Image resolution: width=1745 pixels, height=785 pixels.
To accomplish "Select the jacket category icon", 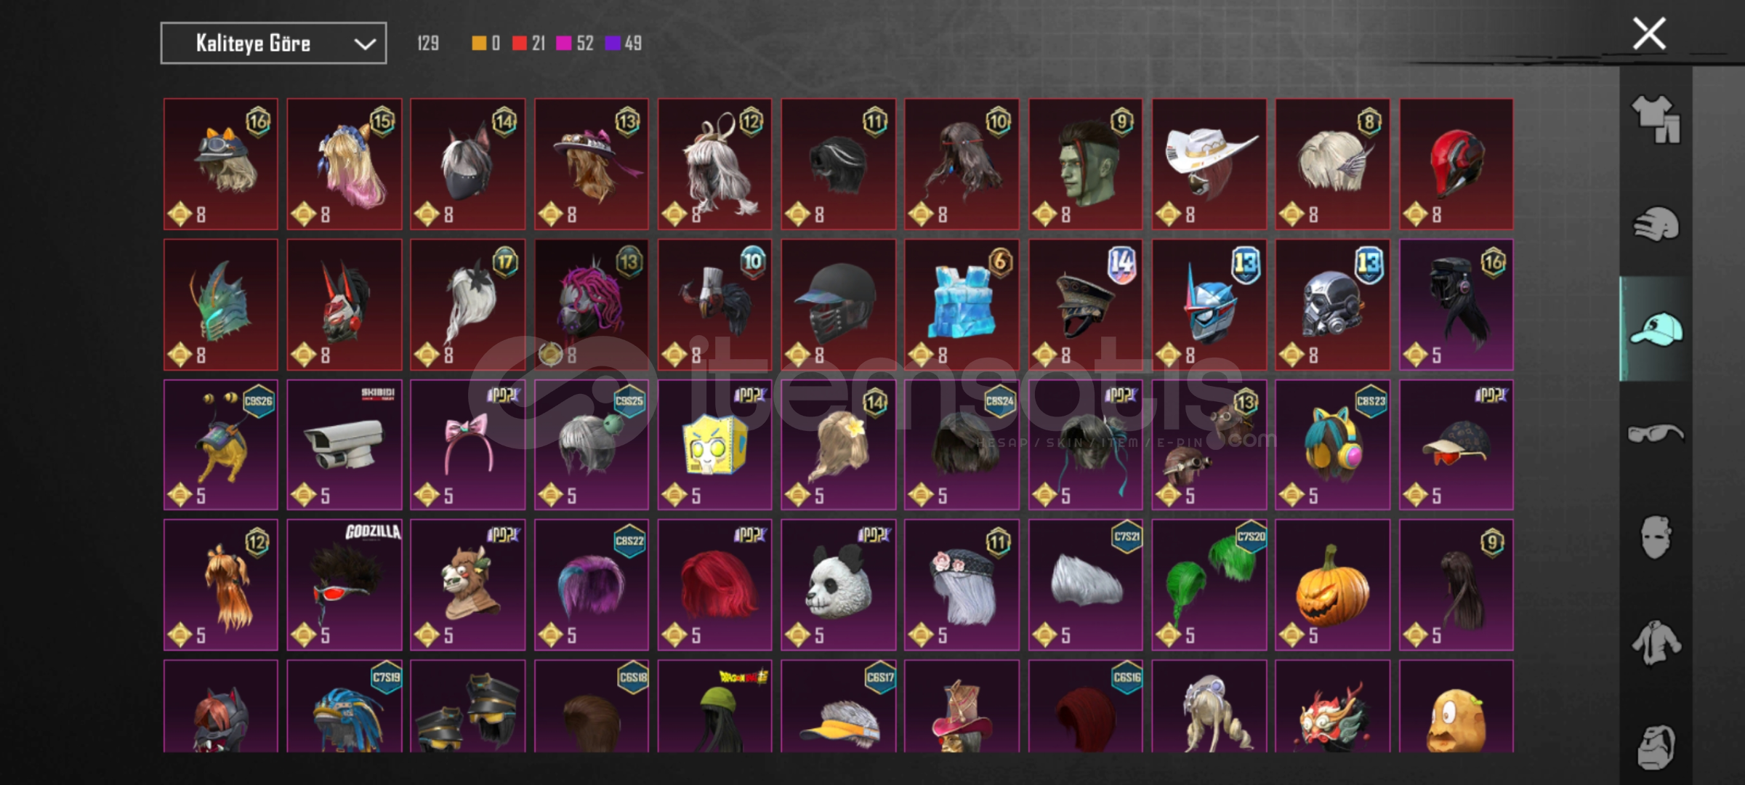I will (x=1656, y=643).
